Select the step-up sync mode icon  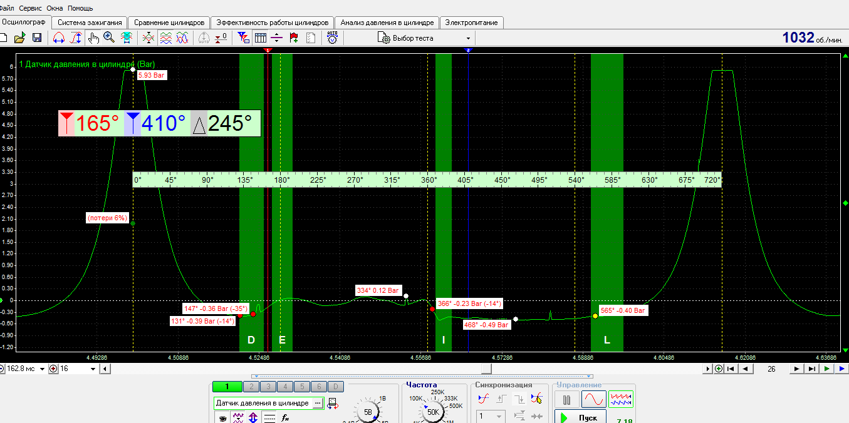coord(501,398)
